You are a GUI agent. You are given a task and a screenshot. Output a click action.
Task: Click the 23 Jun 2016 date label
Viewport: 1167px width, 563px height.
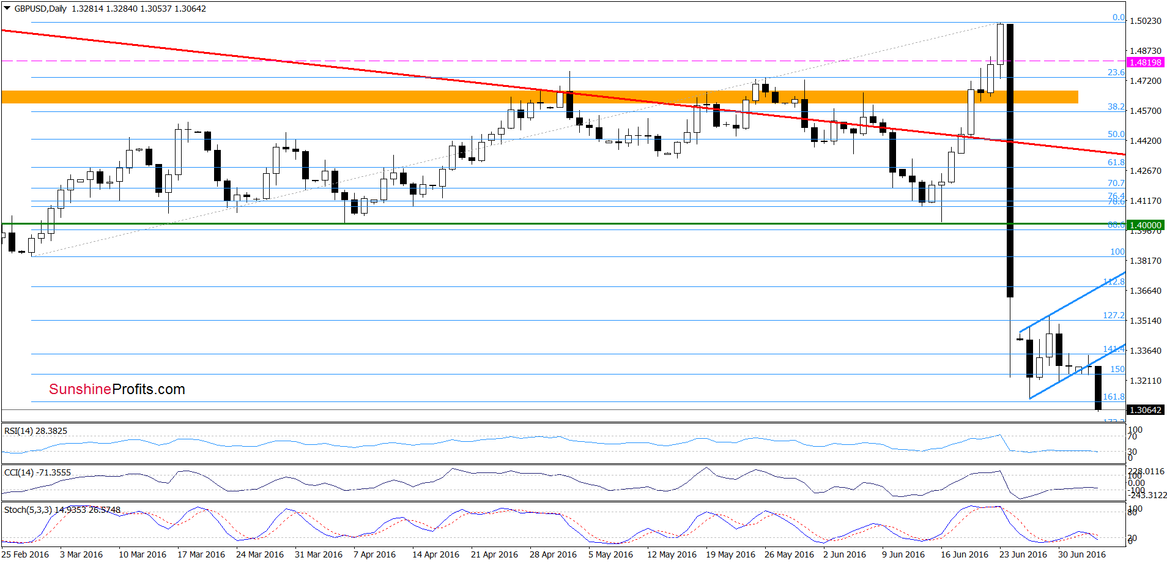(1023, 554)
